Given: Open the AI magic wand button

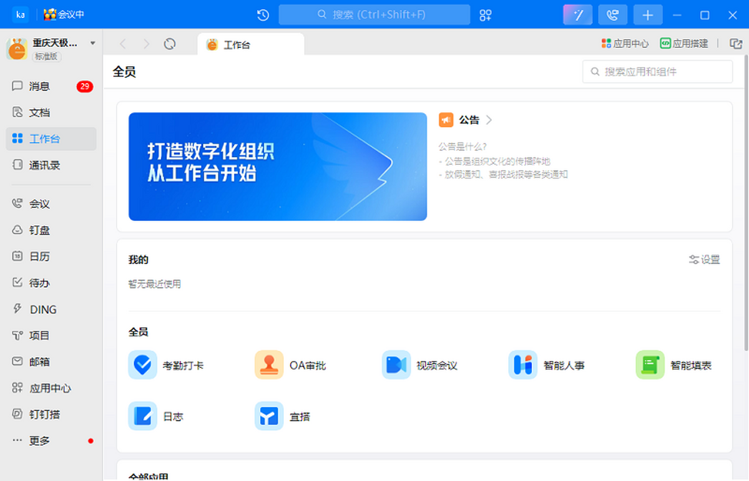Looking at the screenshot, I should (x=577, y=15).
